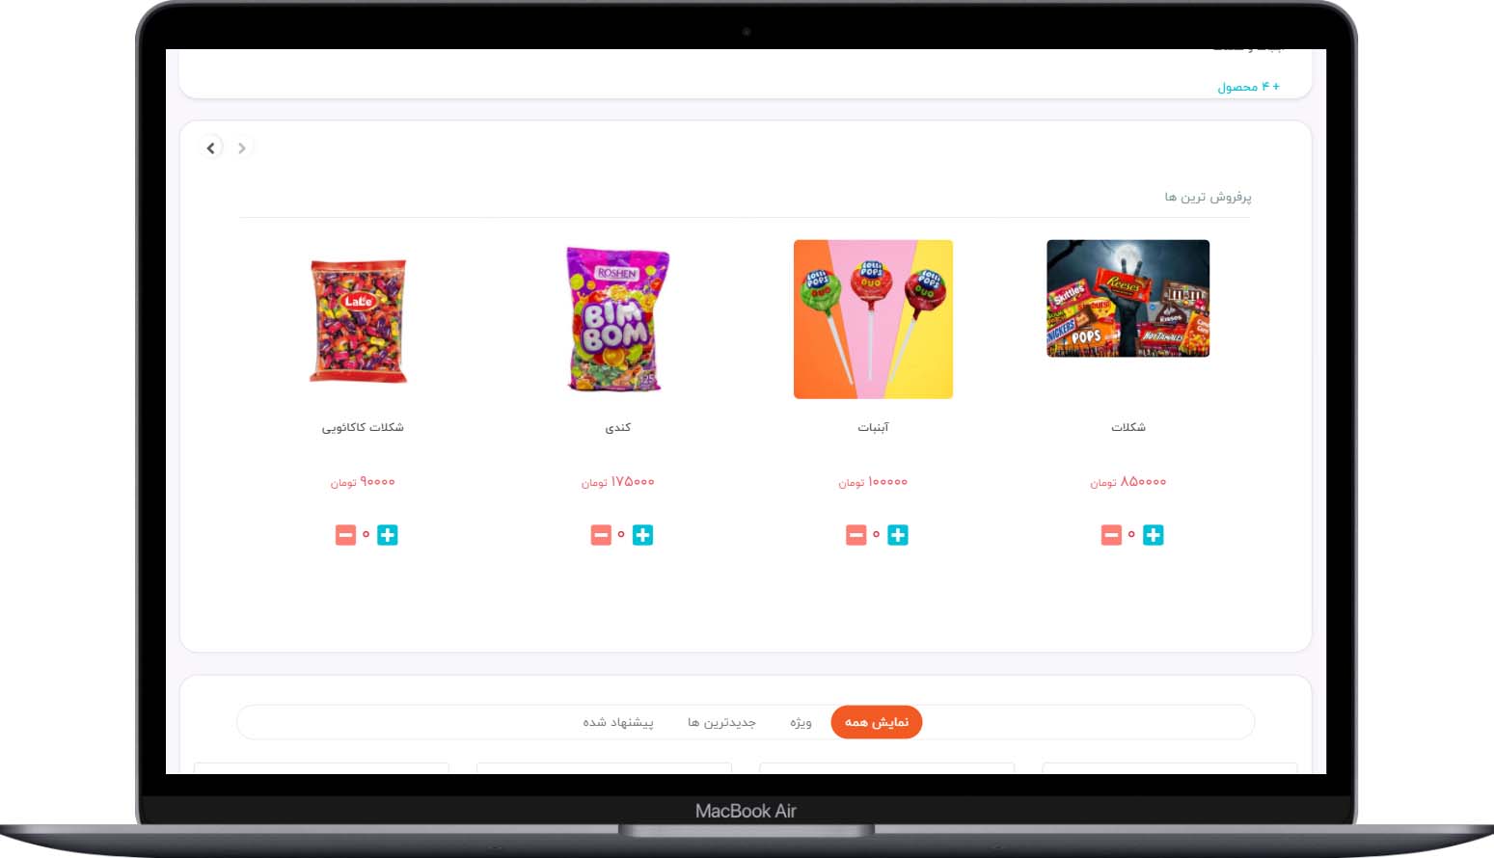The width and height of the screenshot is (1494, 858).
Task: Open the شکلات product title
Action: coord(1128,427)
